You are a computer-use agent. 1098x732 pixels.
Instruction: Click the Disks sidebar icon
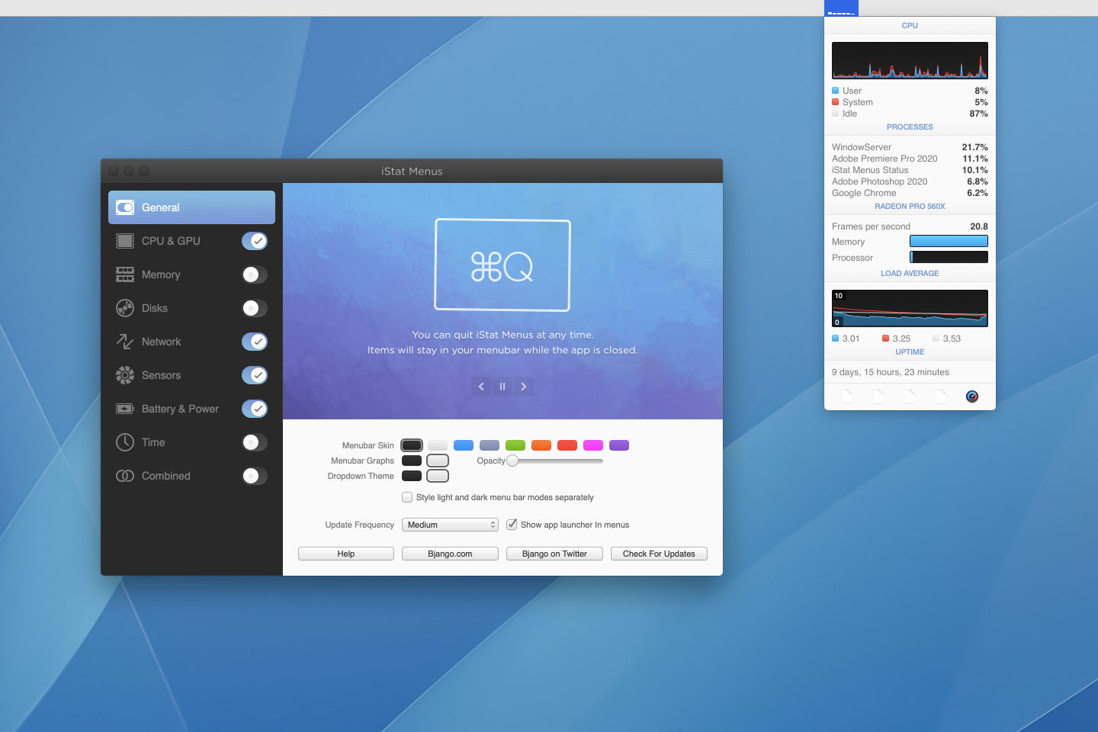click(x=125, y=308)
